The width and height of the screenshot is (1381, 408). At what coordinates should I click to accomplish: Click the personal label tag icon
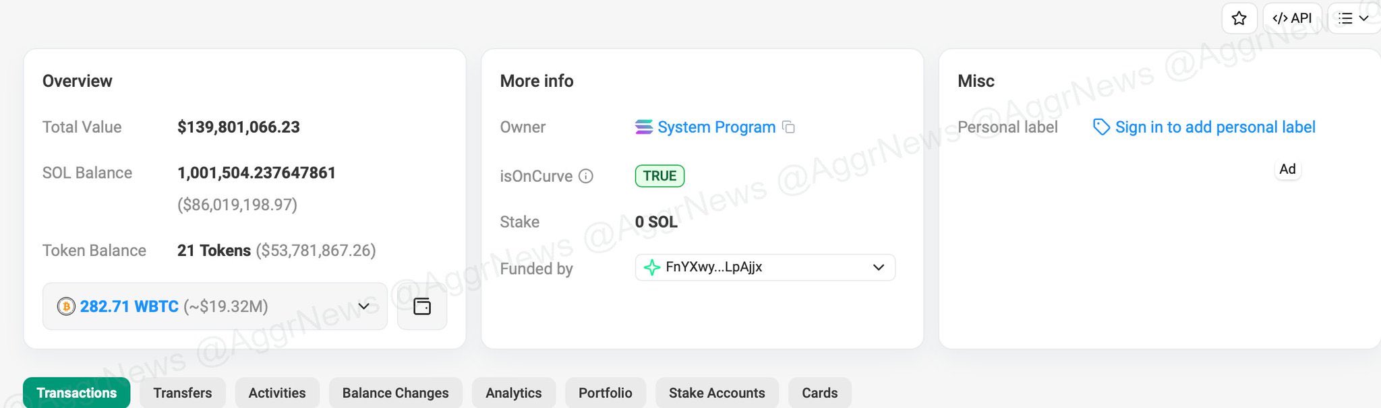(x=1101, y=127)
